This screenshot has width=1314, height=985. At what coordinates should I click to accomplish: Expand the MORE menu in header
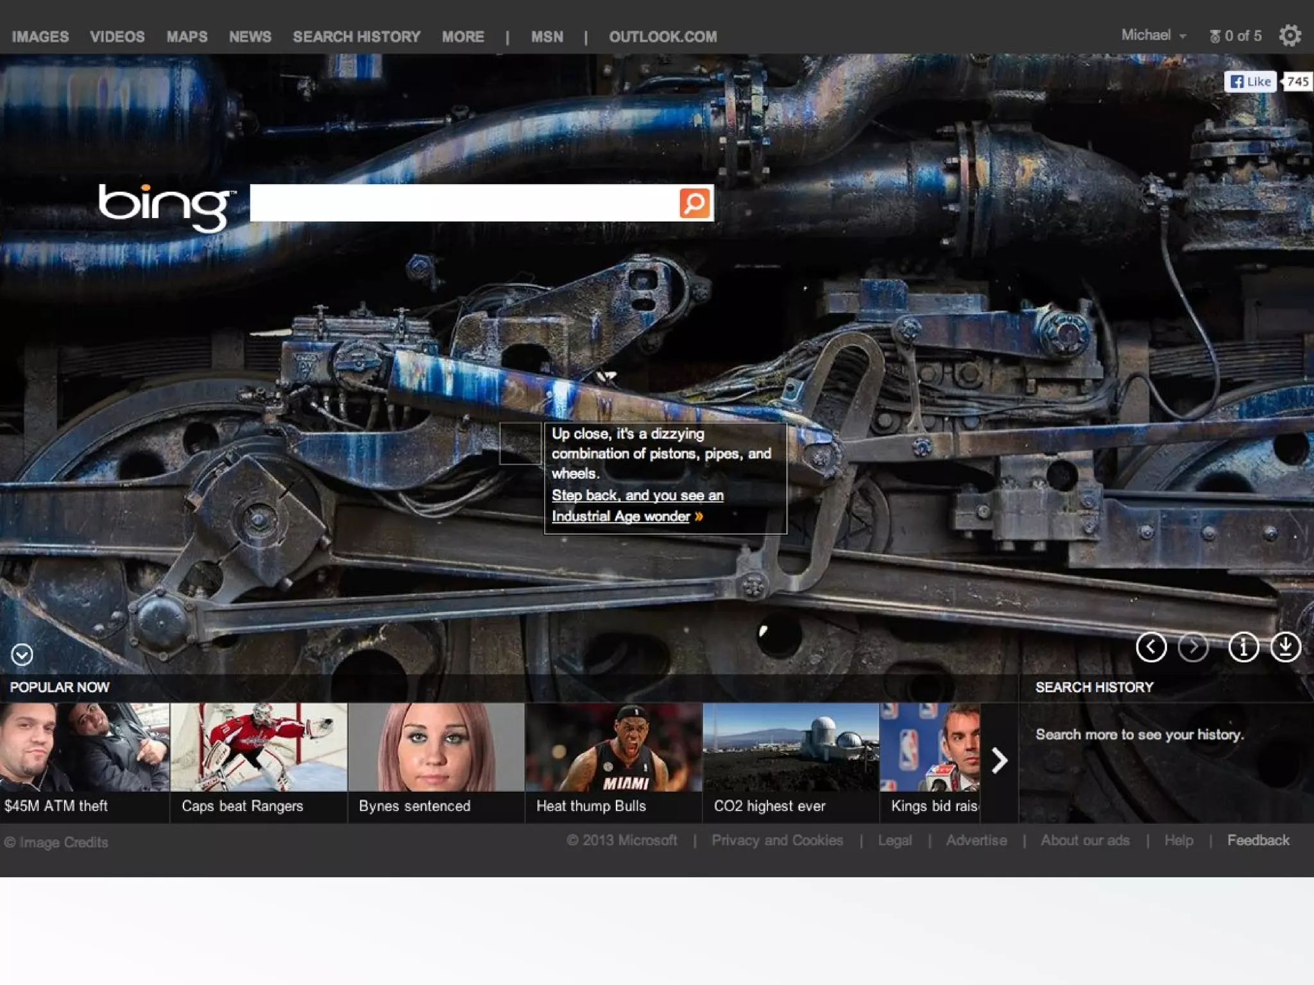pyautogui.click(x=463, y=37)
